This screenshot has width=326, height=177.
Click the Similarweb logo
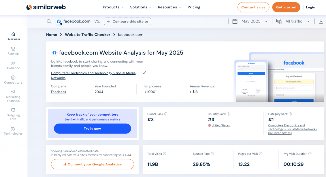click(x=46, y=7)
